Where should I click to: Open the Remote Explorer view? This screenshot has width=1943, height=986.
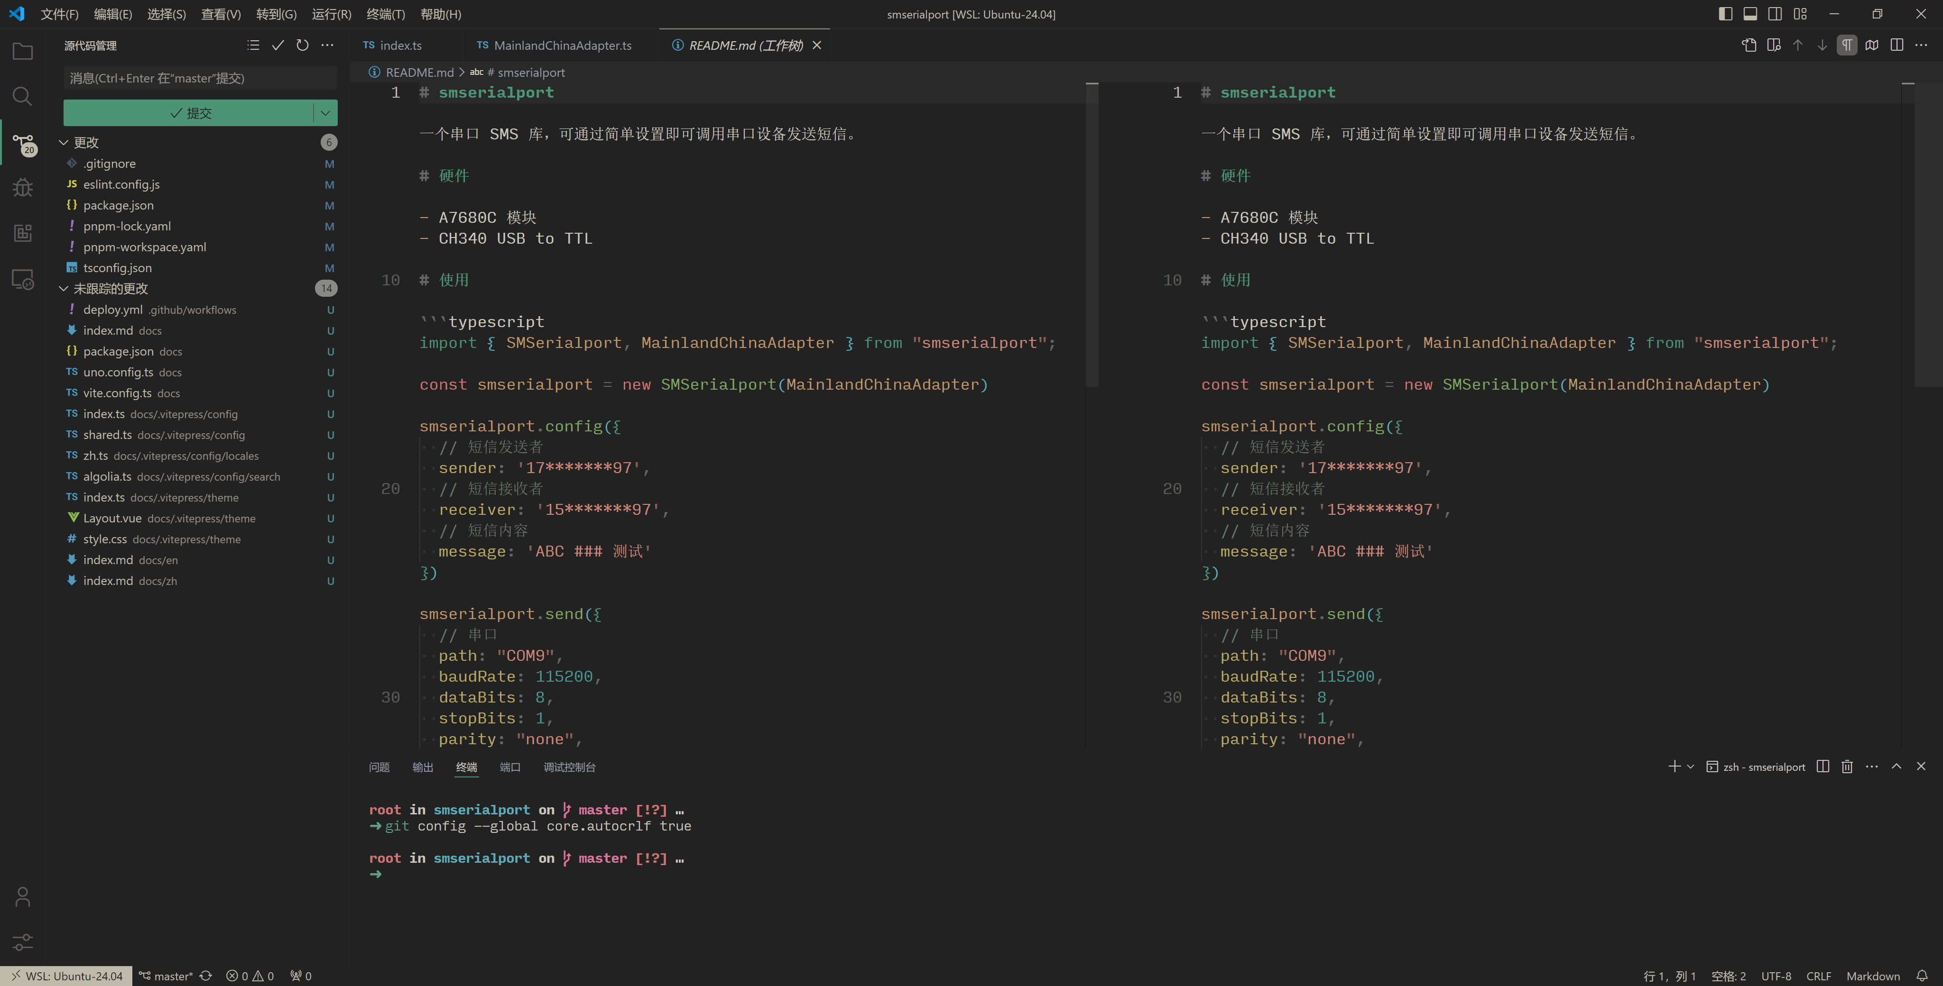tap(23, 280)
